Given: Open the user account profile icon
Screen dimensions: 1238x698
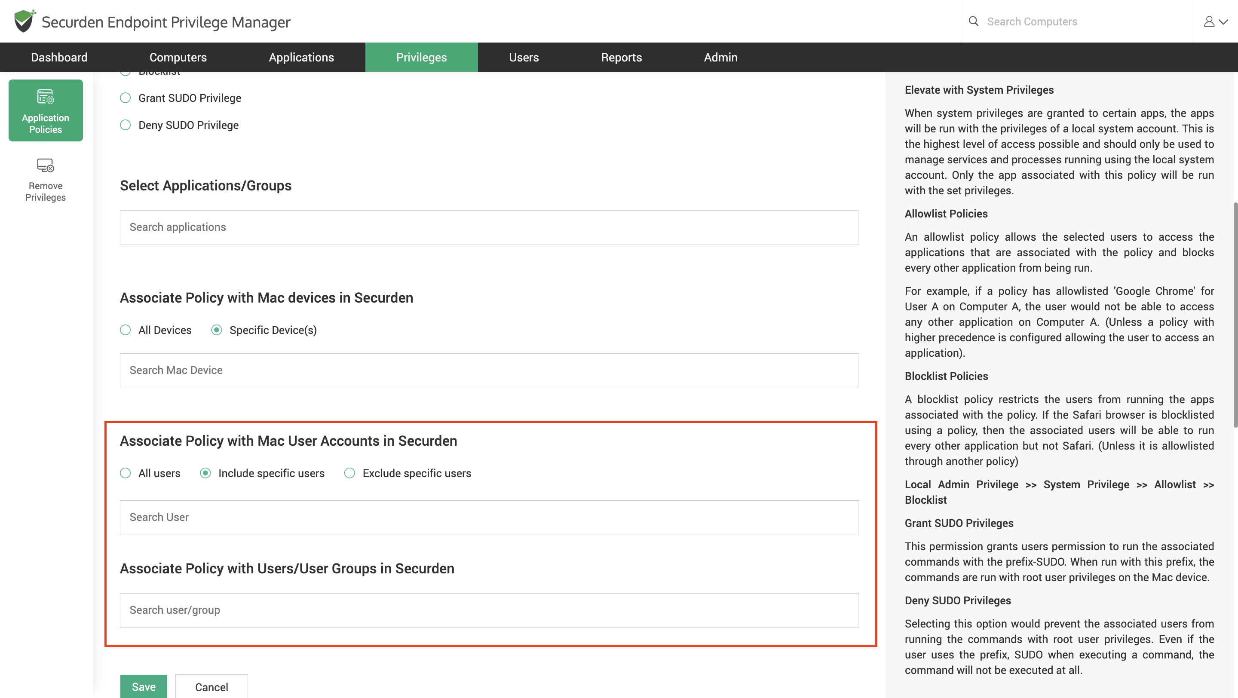Looking at the screenshot, I should (x=1209, y=21).
